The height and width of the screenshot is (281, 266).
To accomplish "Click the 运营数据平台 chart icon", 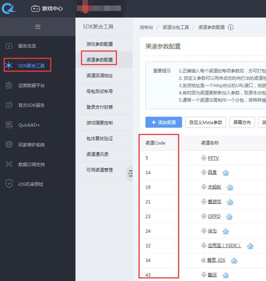I will pos(9,86).
